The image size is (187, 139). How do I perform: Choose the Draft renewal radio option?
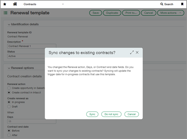(9, 106)
